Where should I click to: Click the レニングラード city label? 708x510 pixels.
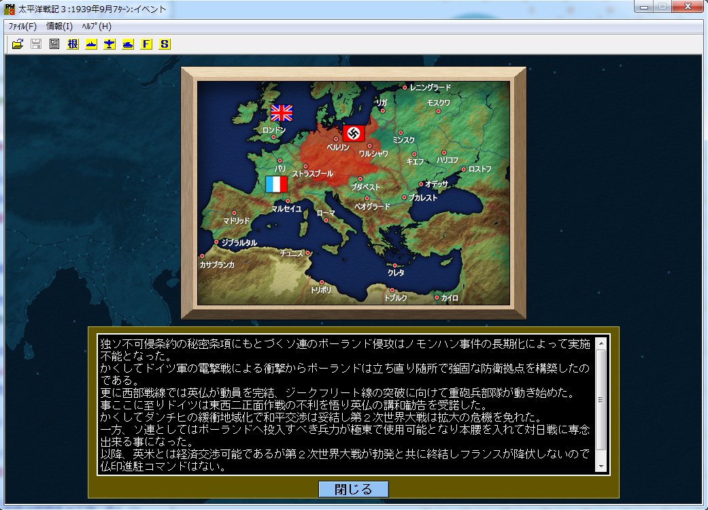431,88
